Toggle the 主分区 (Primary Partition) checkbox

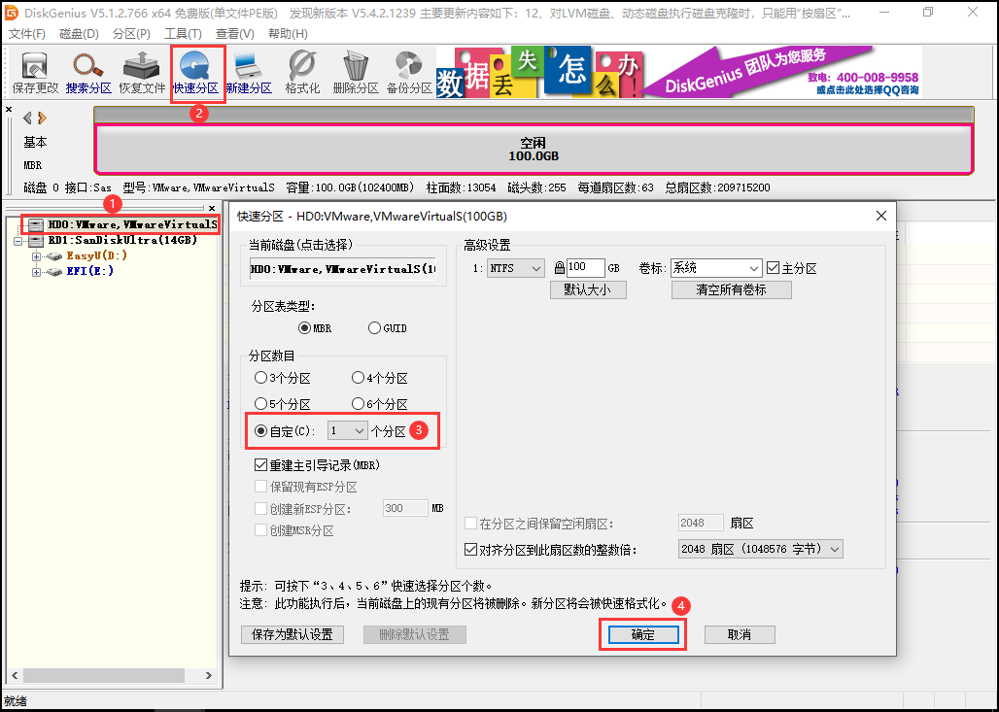(x=774, y=268)
